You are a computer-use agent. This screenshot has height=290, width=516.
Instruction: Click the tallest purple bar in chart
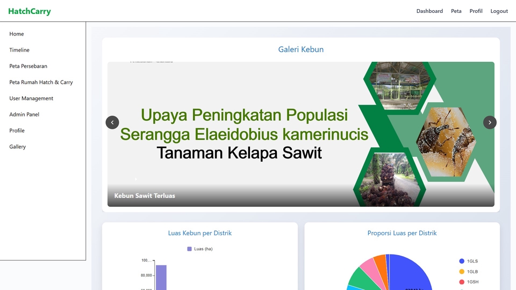(161, 278)
